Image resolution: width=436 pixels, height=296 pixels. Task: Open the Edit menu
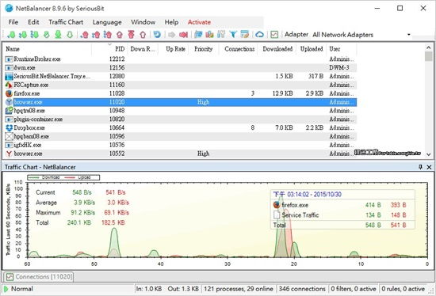coord(33,22)
